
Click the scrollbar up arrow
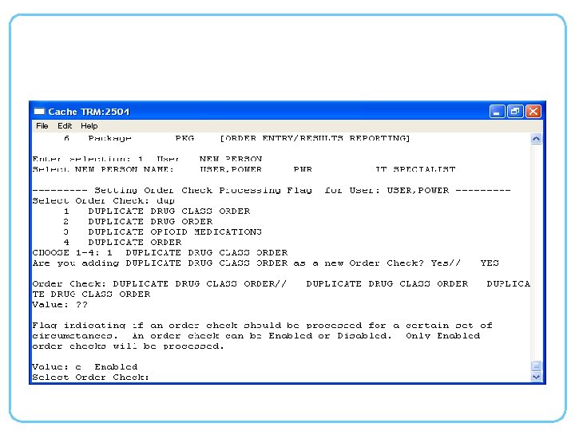[536, 139]
